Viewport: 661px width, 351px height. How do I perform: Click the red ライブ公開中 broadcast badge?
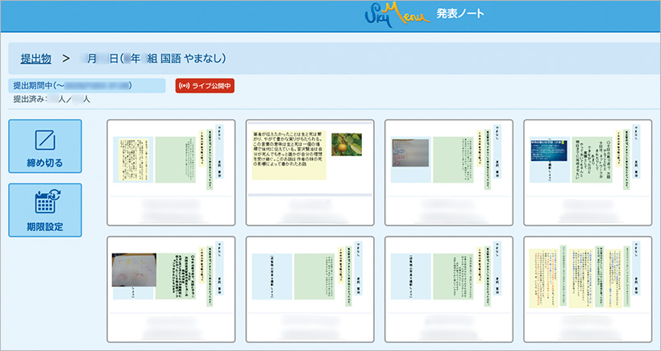(x=205, y=85)
